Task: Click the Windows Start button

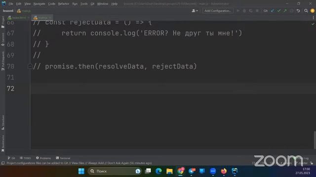Action: coord(81,171)
